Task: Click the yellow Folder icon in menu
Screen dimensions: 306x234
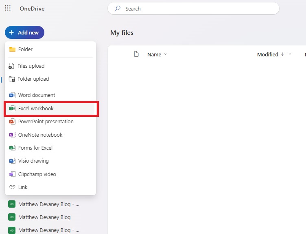Action: 12,49
